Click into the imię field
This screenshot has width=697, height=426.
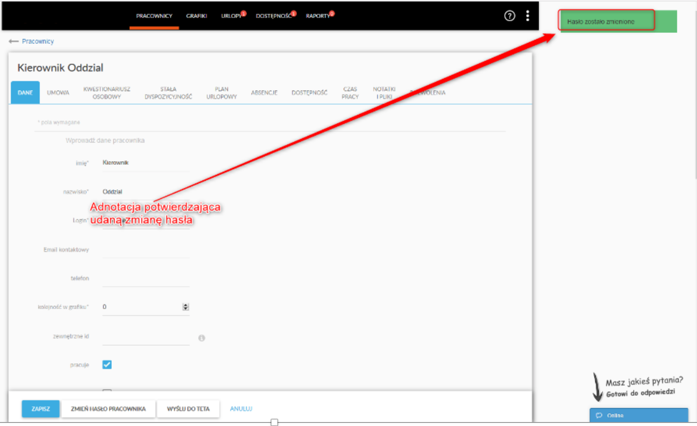point(146,163)
